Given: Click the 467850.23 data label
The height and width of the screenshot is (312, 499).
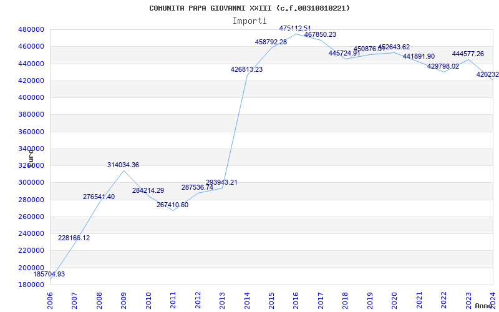Looking at the screenshot, I should (x=320, y=34).
